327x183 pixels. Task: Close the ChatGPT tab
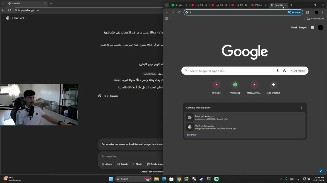coord(45,4)
